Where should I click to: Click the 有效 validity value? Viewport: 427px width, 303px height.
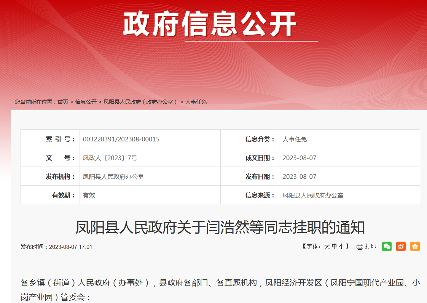89,195
